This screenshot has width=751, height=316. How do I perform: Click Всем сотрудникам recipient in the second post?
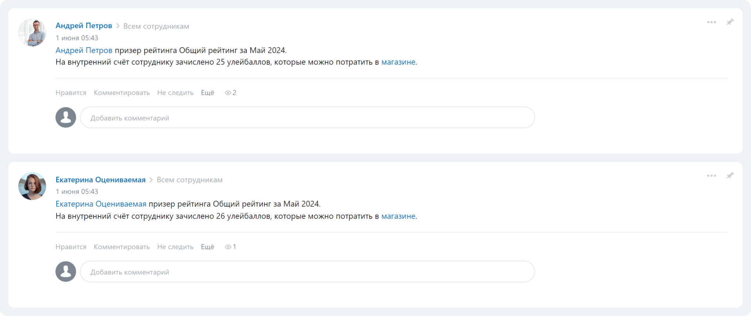click(190, 180)
